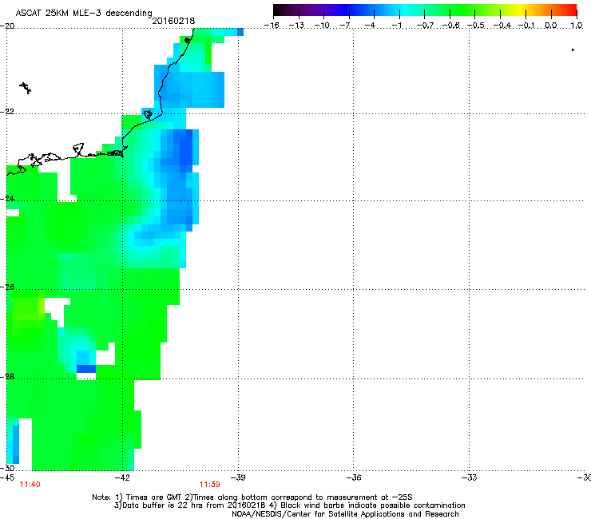Click the -33 longitude label
Screen dimensions: 591x519
point(470,478)
